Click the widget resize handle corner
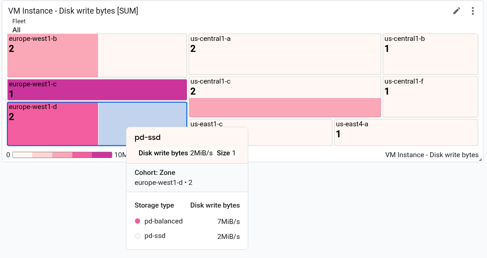 (x=480, y=159)
